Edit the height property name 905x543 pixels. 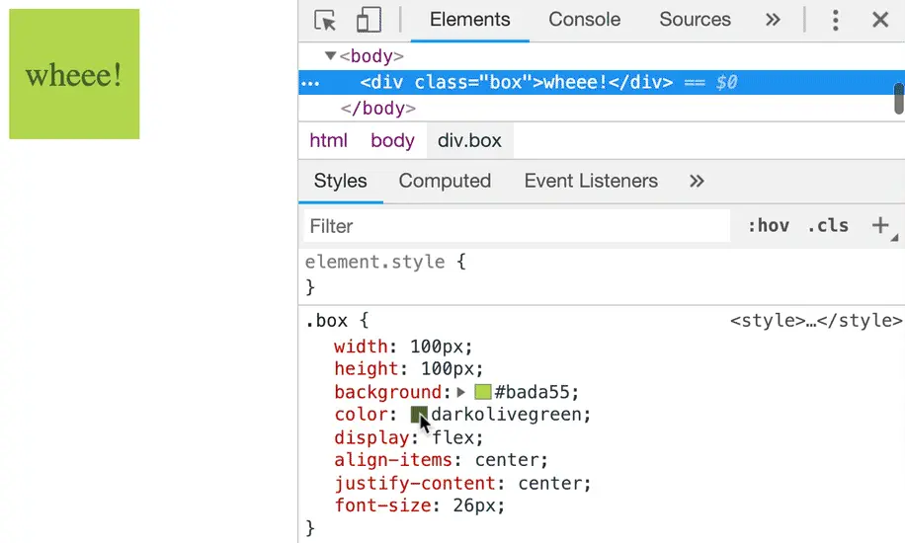click(x=367, y=368)
